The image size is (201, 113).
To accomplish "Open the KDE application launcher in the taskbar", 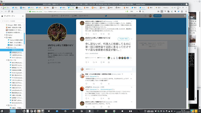I will (x=2, y=111).
